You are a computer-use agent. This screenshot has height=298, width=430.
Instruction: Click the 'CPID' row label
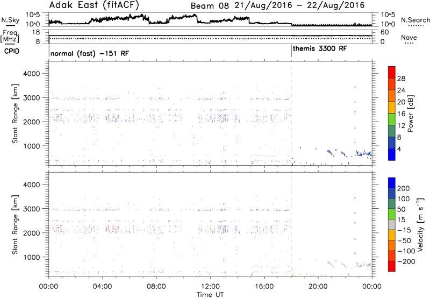coord(12,51)
